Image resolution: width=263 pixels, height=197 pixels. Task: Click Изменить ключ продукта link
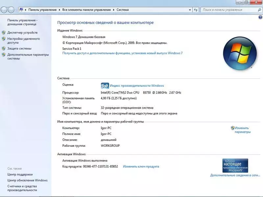click(141, 166)
